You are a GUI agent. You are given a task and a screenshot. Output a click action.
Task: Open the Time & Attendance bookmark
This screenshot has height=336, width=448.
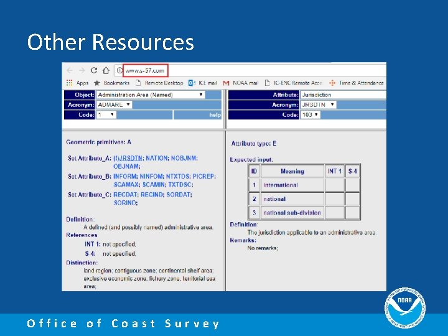357,83
